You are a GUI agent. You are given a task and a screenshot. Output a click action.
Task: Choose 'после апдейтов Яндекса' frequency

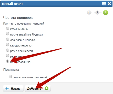[x=8, y=34]
